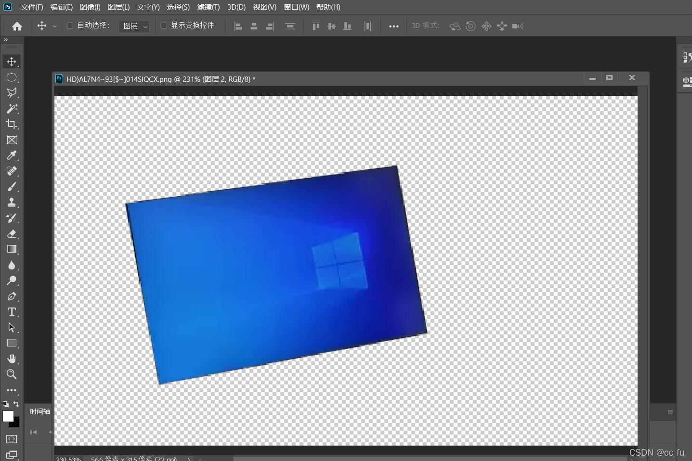Image resolution: width=692 pixels, height=461 pixels.
Task: Align left edges of layers
Action: coord(238,26)
